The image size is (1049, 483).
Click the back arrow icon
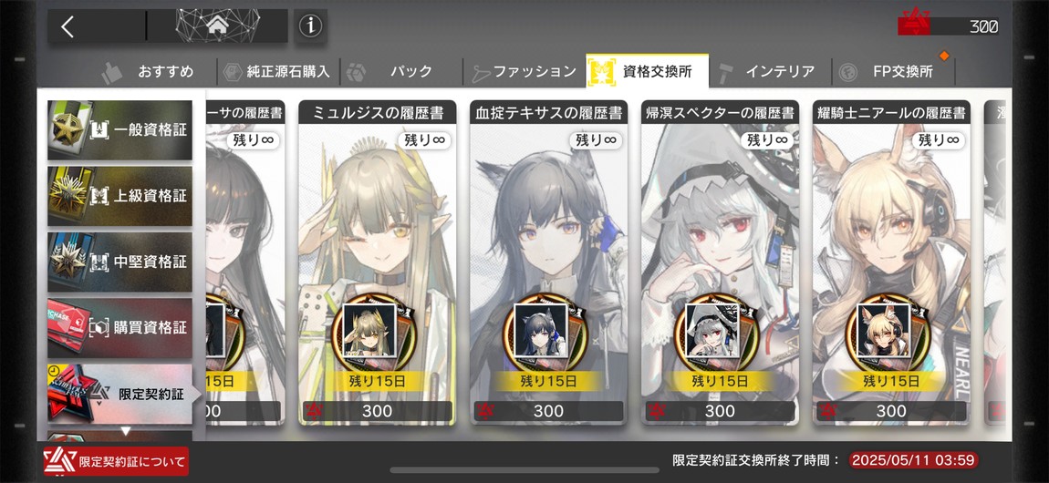point(67,26)
